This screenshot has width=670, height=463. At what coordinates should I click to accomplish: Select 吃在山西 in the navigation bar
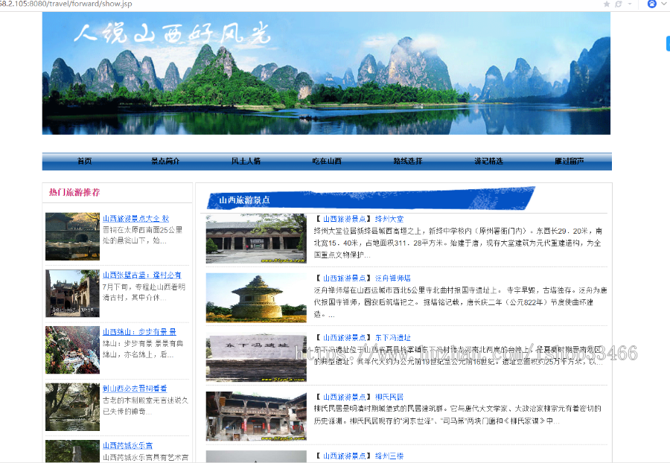tap(327, 161)
